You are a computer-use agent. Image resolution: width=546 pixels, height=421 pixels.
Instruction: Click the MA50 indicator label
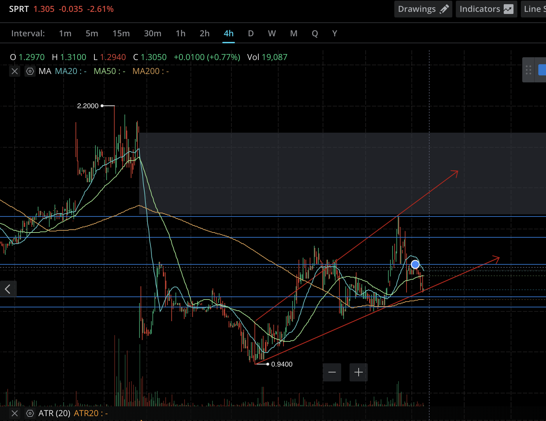pyautogui.click(x=109, y=71)
